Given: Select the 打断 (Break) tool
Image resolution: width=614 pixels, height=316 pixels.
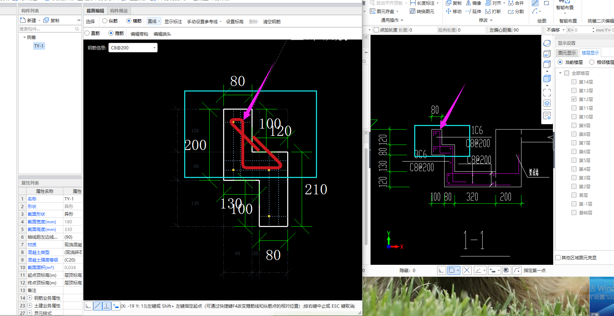Looking at the screenshot, I should pos(493,11).
